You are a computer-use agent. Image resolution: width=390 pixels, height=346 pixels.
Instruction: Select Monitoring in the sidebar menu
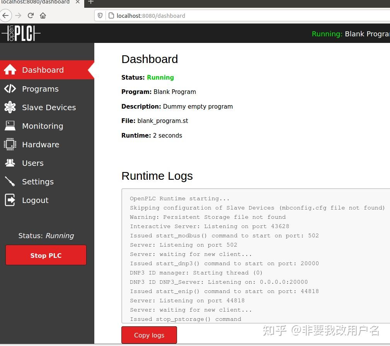[43, 126]
